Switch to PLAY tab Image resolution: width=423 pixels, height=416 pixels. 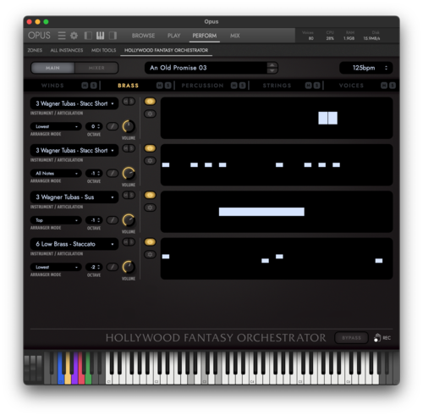click(173, 36)
